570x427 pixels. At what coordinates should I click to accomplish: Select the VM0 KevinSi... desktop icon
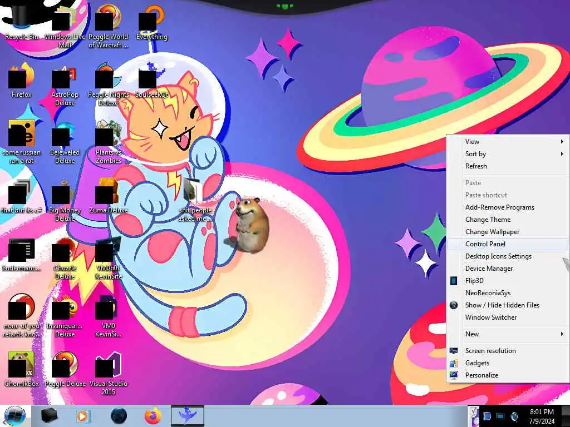108,316
